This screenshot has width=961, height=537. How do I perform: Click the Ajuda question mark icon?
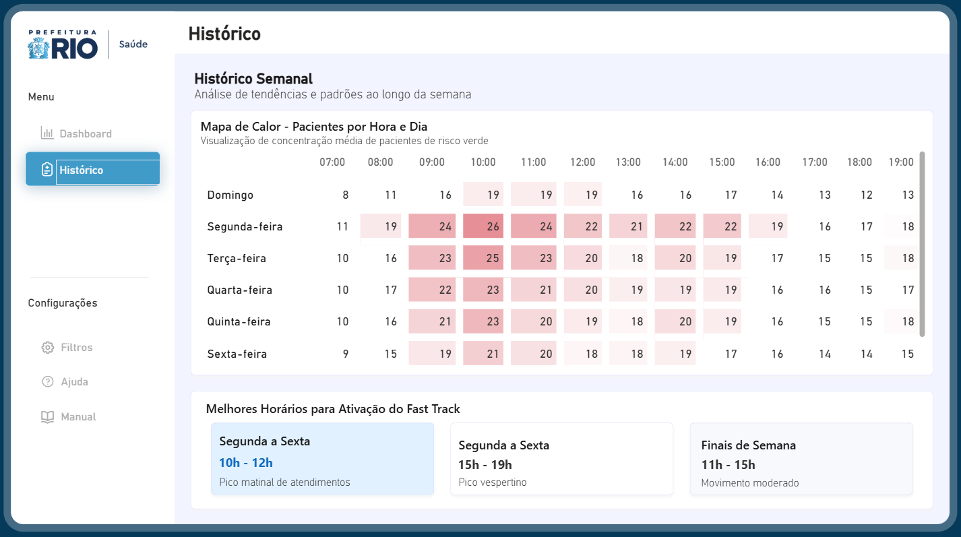coord(47,382)
